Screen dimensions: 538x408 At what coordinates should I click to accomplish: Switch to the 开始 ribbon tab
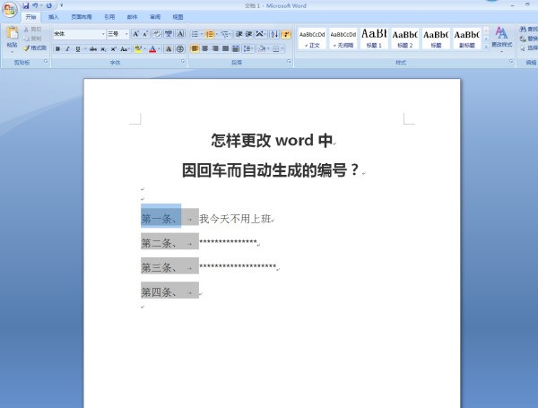click(x=30, y=17)
